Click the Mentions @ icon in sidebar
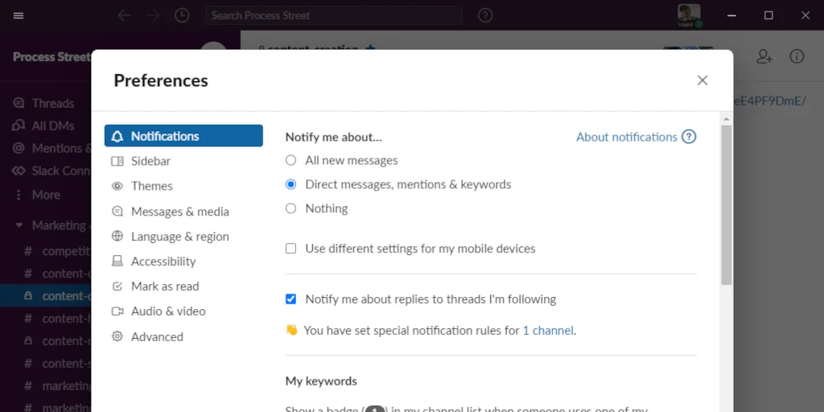Viewport: 824px width, 412px height. coord(19,148)
